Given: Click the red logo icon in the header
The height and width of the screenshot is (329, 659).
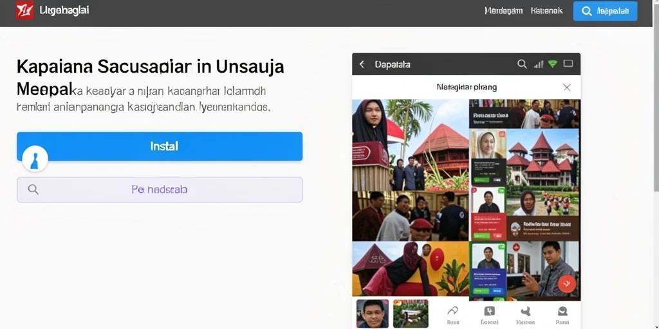Looking at the screenshot, I should coord(25,10).
